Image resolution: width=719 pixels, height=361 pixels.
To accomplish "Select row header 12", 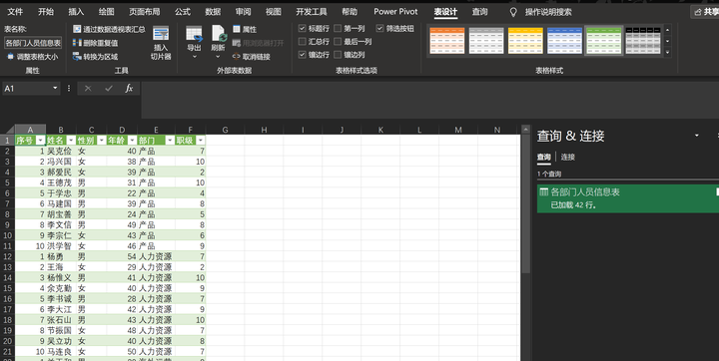I will tap(7, 256).
